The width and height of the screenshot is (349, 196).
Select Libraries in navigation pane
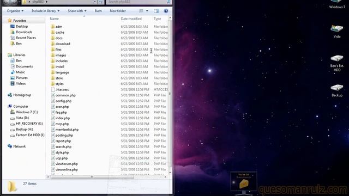(19, 55)
